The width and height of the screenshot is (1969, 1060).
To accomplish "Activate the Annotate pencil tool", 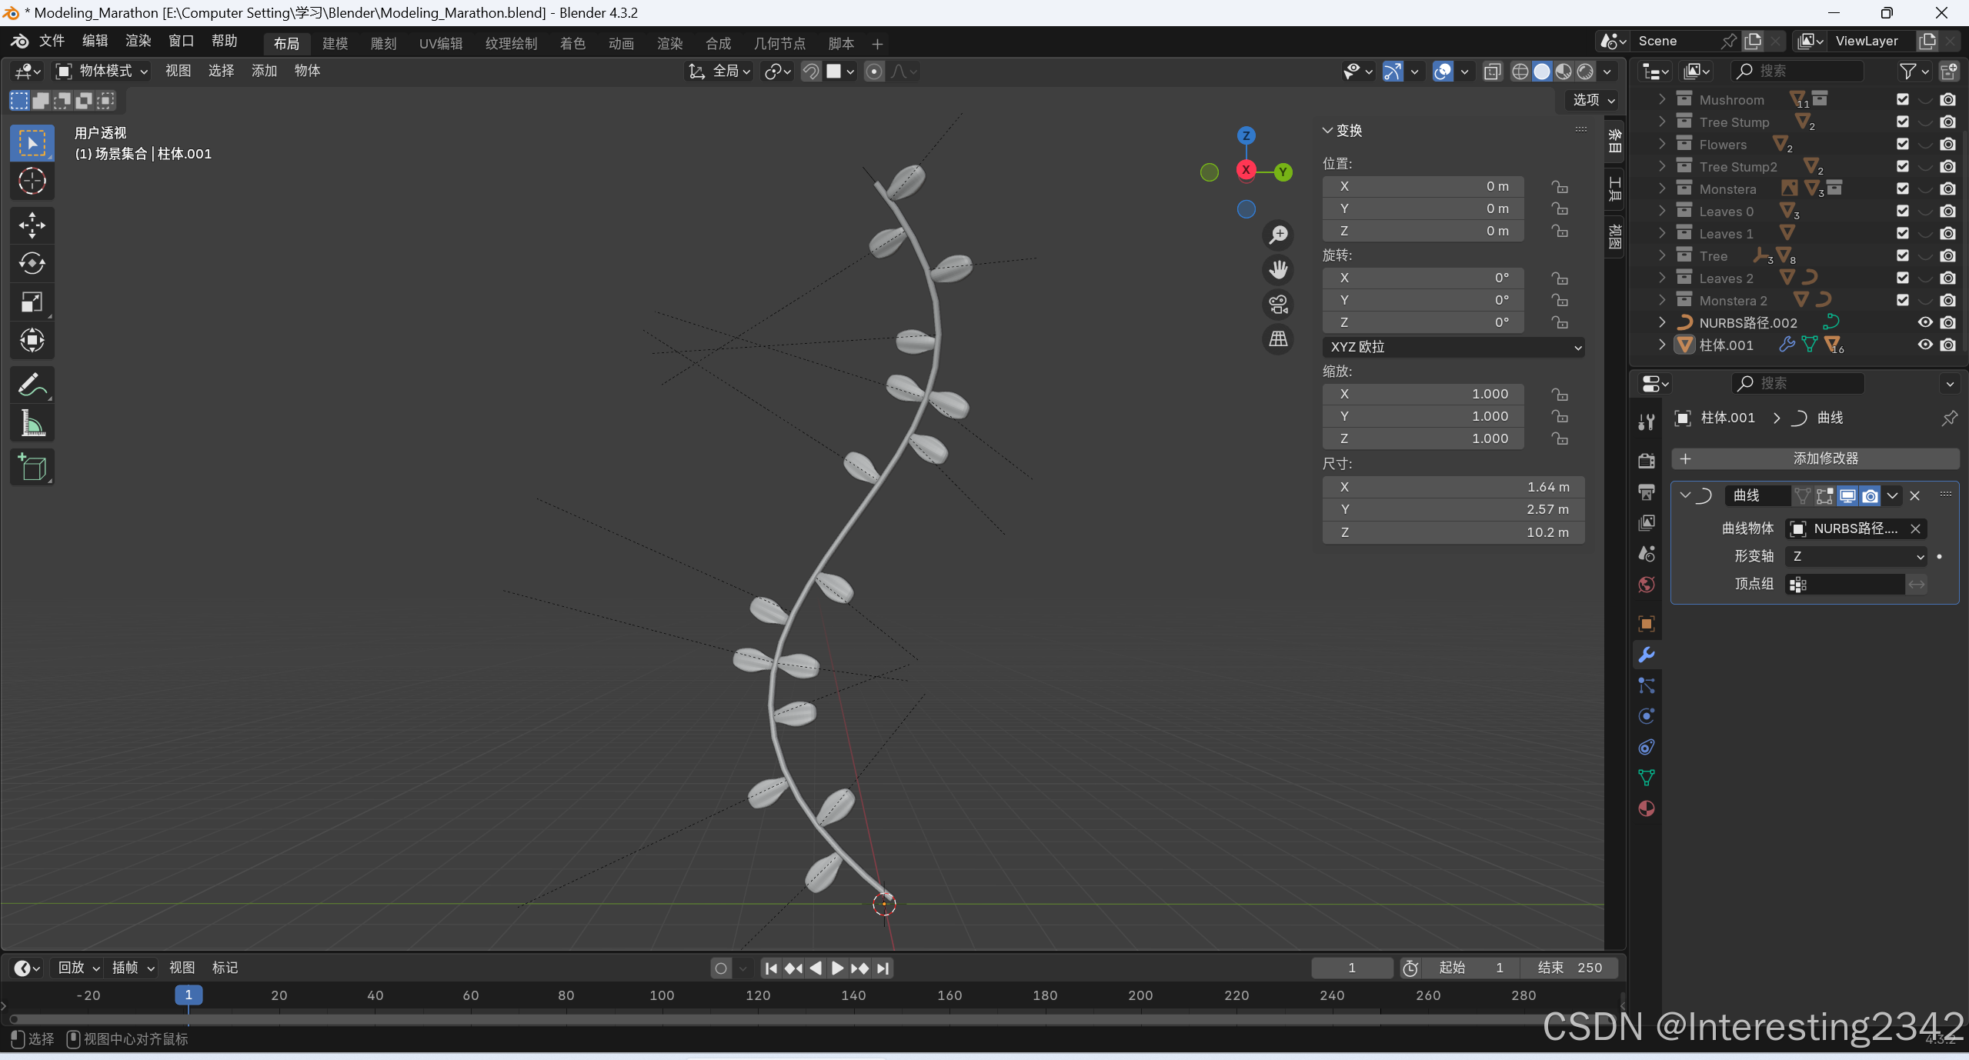I will pos(32,385).
